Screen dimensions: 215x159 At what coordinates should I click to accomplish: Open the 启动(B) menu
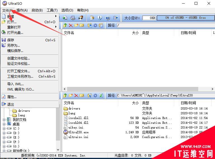(x=37, y=10)
